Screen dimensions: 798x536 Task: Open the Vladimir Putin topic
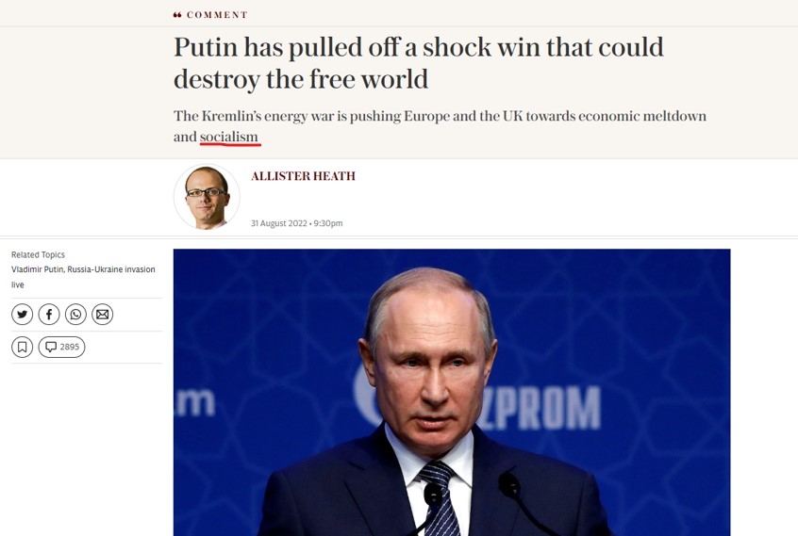pos(38,269)
